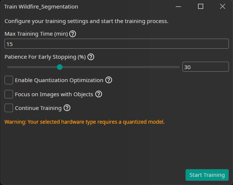Show help for Enable Quantization Optimization

109,80
